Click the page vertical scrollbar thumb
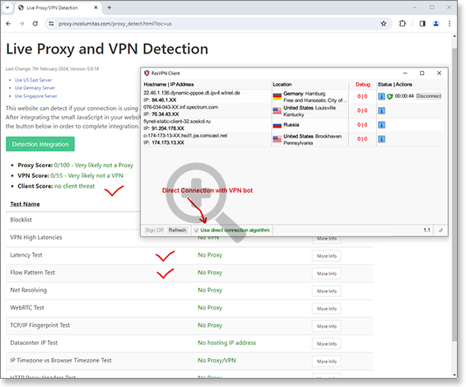 tap(454, 193)
